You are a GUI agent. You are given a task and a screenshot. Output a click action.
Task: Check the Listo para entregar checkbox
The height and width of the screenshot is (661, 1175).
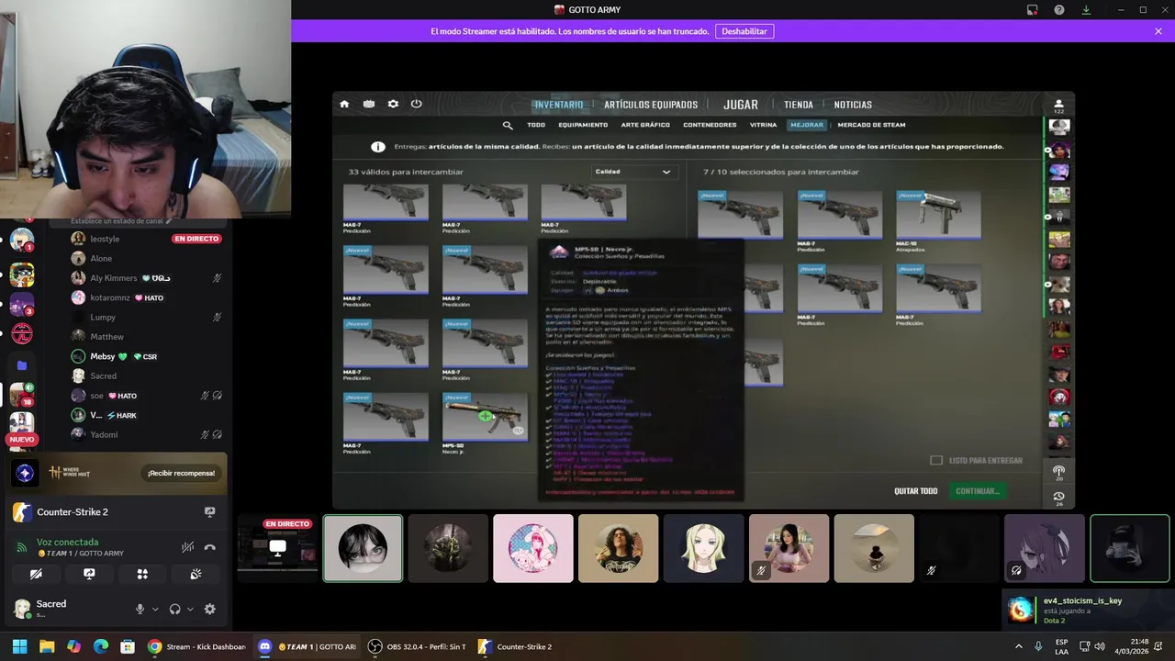pos(936,460)
